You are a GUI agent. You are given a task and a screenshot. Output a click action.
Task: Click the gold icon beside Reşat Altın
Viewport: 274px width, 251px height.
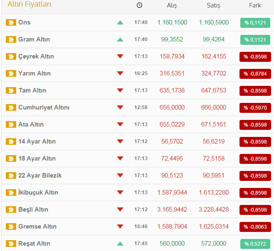pos(11,244)
